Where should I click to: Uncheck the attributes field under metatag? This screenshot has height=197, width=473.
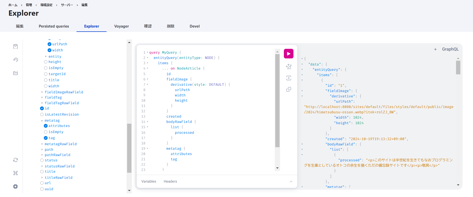click(x=46, y=126)
